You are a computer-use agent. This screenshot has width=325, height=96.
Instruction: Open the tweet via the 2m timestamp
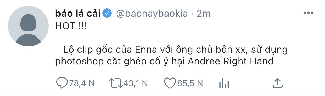(204, 14)
